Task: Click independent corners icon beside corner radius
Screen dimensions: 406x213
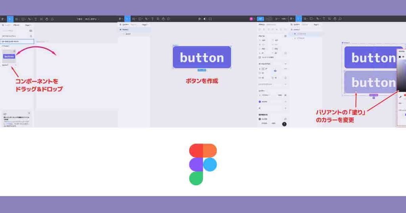Action: pyautogui.click(x=285, y=53)
